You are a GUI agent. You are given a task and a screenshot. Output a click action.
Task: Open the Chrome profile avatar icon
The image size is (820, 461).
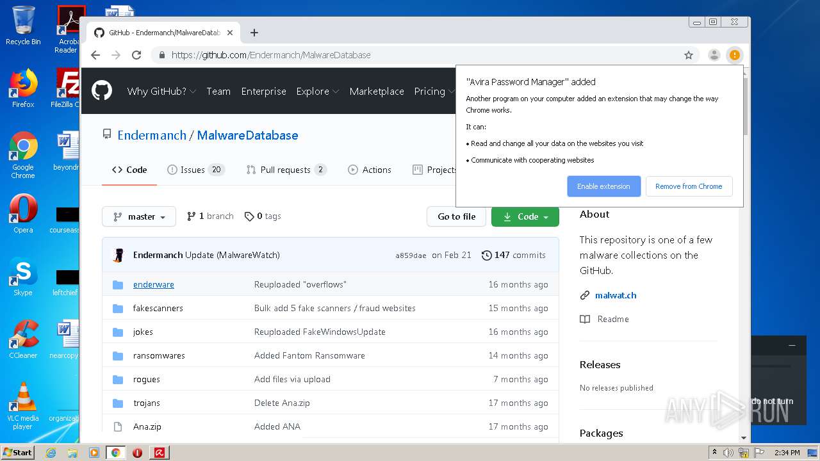point(714,55)
